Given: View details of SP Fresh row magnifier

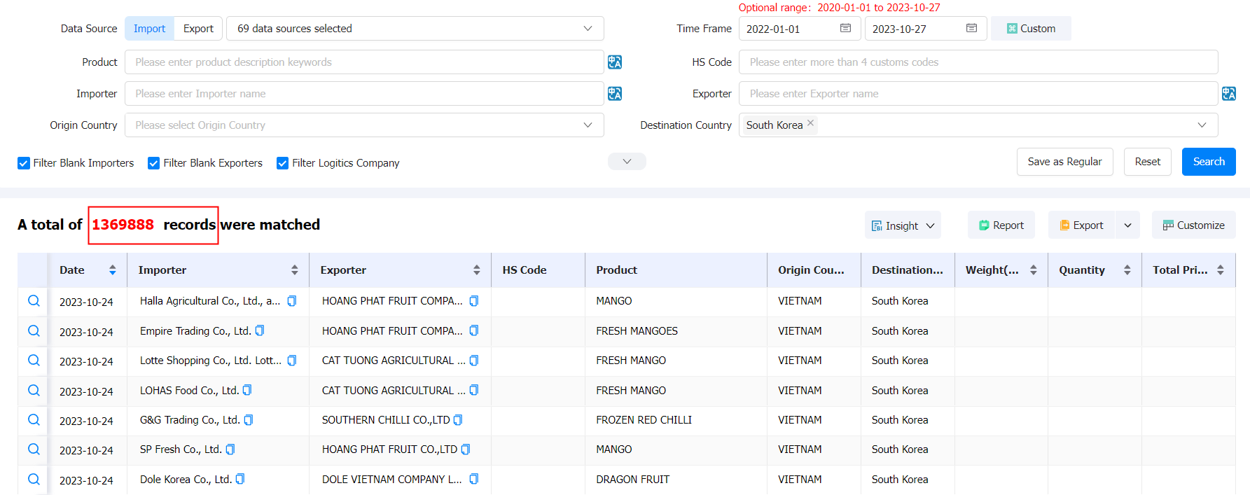Looking at the screenshot, I should tap(34, 449).
